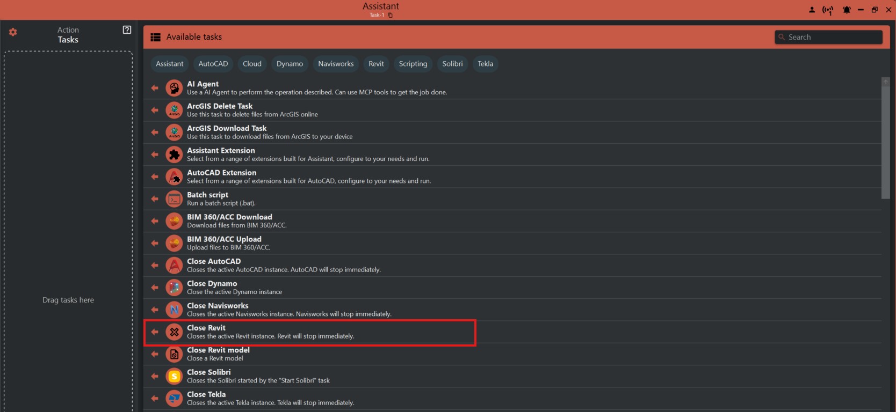
Task: Filter tasks by the AutoCAD tag
Action: point(213,64)
